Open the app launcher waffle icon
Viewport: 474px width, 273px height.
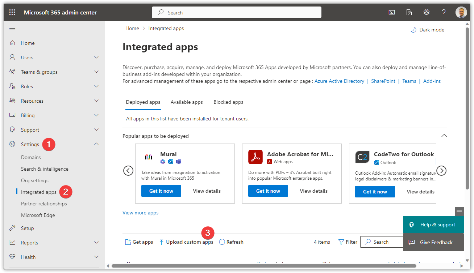point(12,12)
